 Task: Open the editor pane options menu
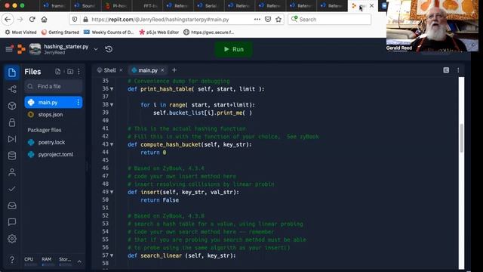click(458, 70)
